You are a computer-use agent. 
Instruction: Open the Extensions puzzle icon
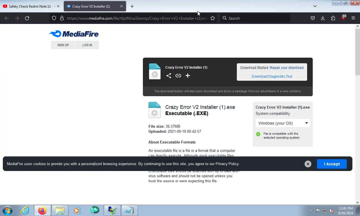333,18
